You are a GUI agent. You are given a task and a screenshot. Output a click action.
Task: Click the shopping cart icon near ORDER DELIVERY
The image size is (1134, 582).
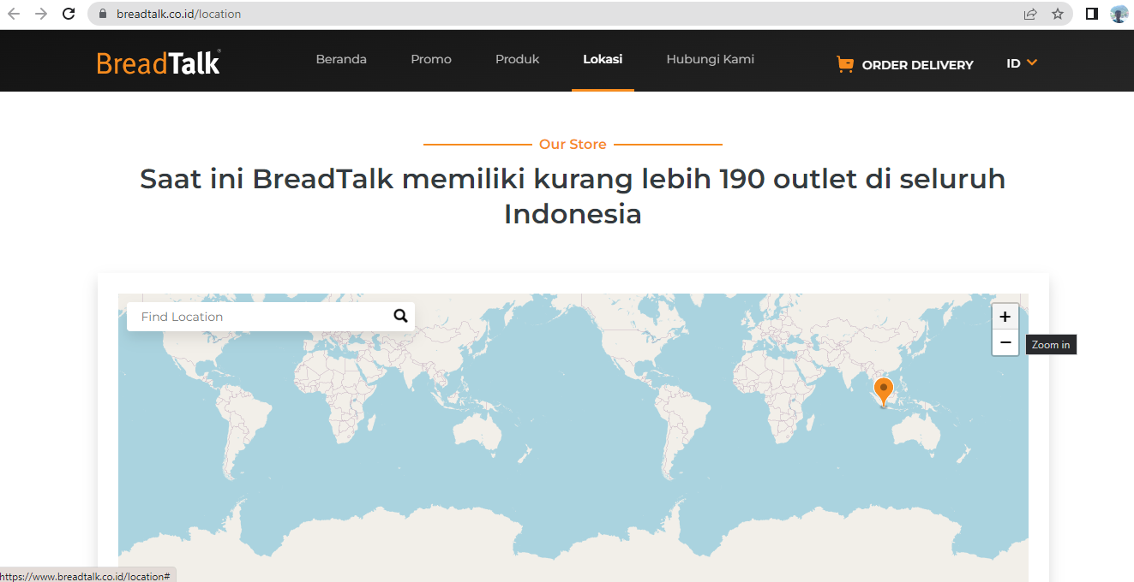tap(845, 63)
